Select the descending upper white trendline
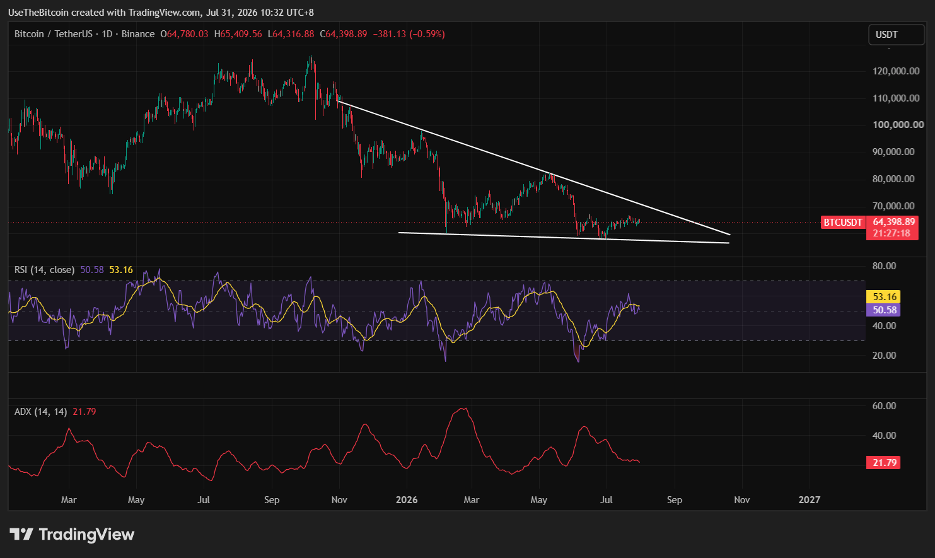 pyautogui.click(x=534, y=168)
